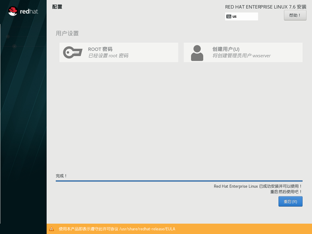Click the 帮助! help button
This screenshot has width=312, height=234.
click(x=295, y=15)
